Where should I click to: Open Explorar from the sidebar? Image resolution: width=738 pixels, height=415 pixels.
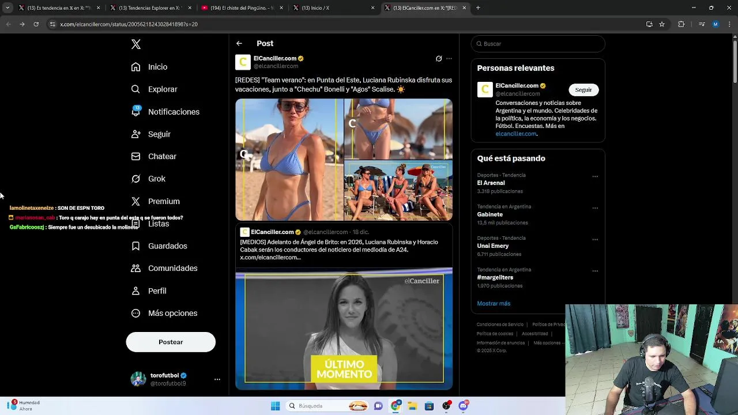tap(155, 89)
